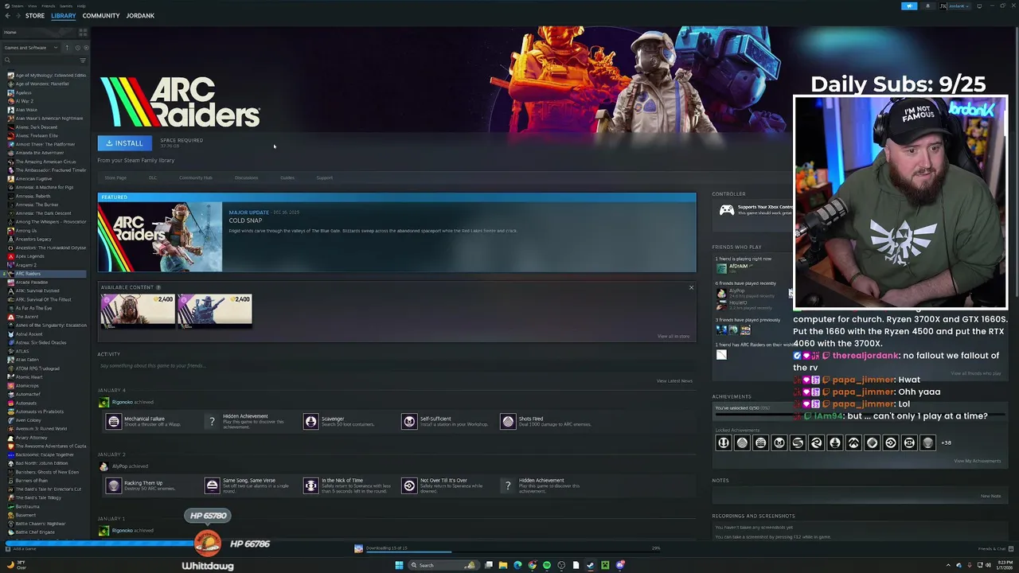Viewport: 1019px width, 573px height.
Task: Click View My Achievements link
Action: (978, 461)
